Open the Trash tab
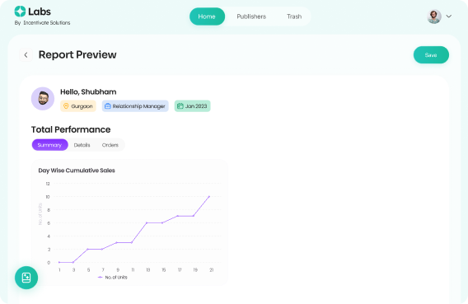The width and height of the screenshot is (468, 304). point(294,16)
